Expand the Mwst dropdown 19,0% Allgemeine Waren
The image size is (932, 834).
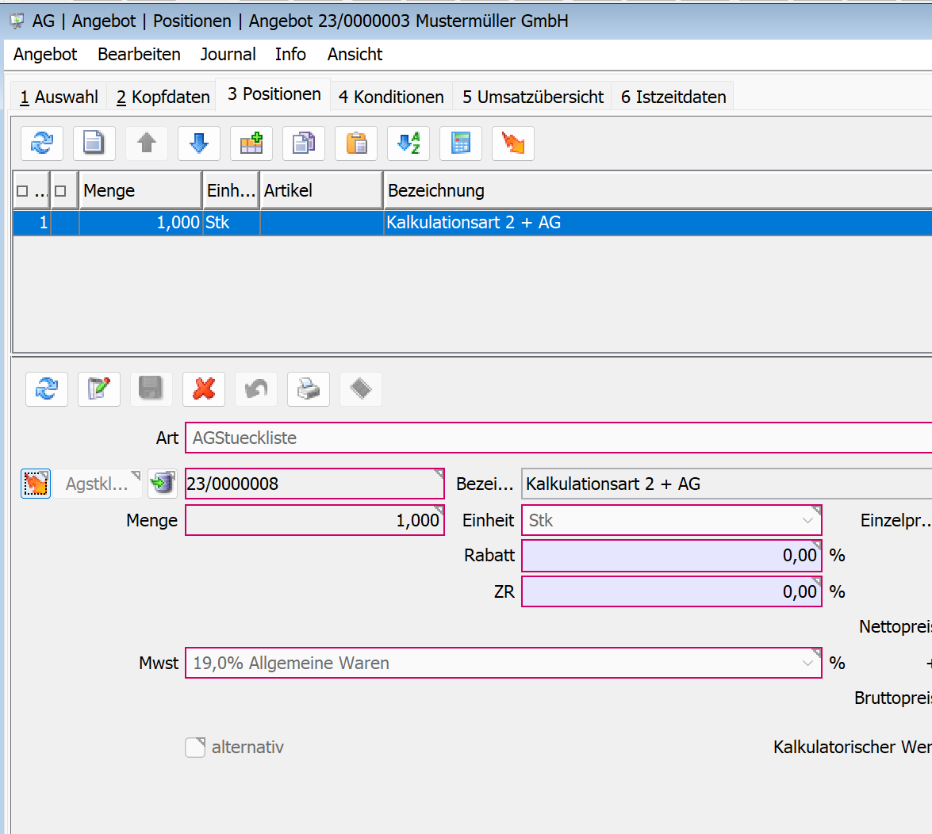[x=807, y=664]
